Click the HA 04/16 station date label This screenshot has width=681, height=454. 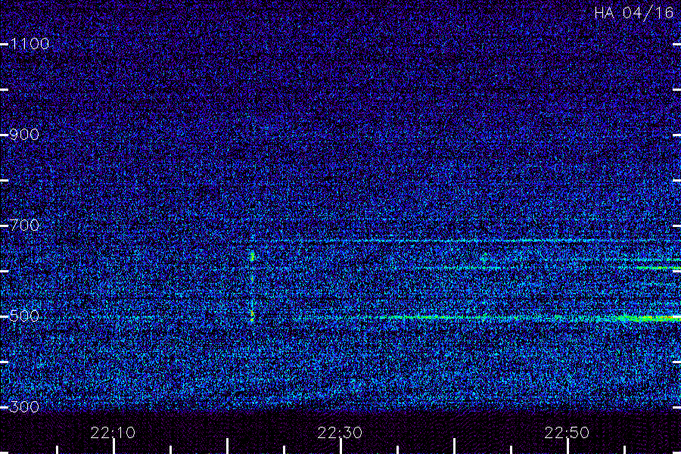click(x=633, y=13)
